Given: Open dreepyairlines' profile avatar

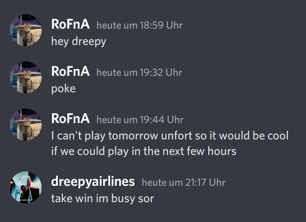Looking at the screenshot, I should tap(26, 187).
